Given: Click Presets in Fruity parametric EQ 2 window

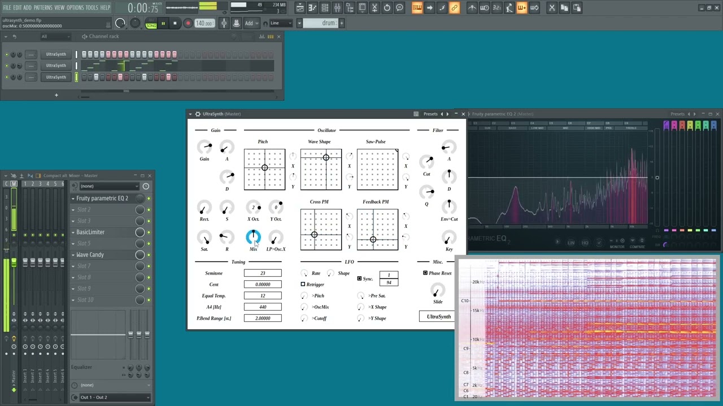Looking at the screenshot, I should [677, 114].
